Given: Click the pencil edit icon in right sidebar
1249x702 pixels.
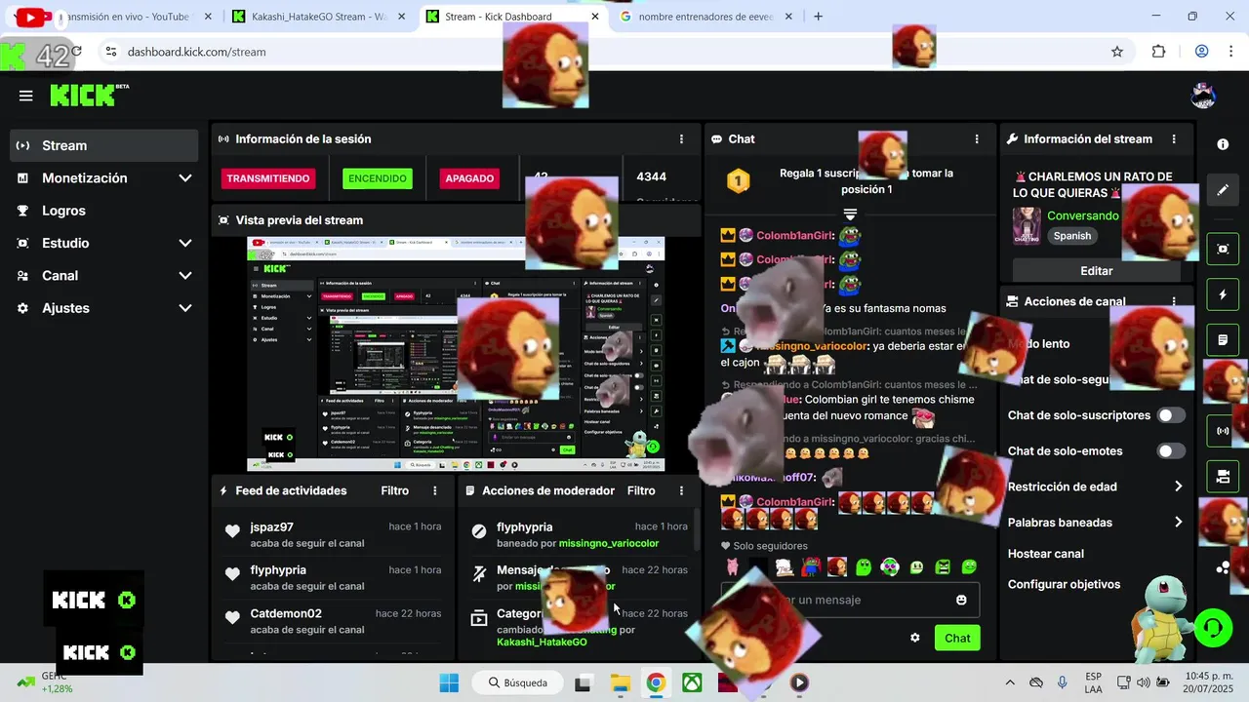Looking at the screenshot, I should point(1223,190).
